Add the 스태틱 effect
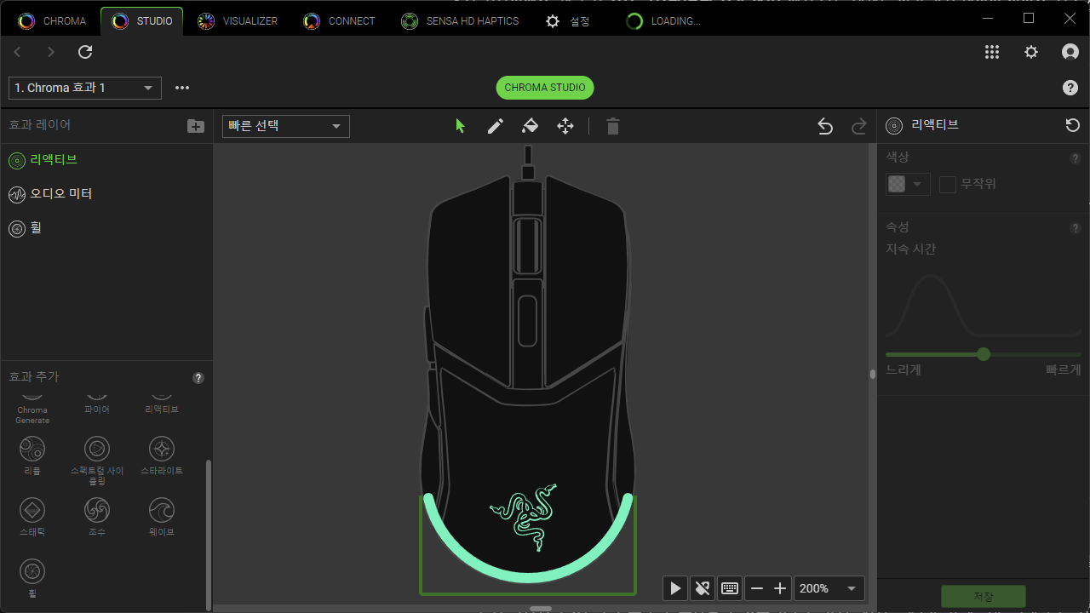This screenshot has height=613, width=1090. click(x=32, y=516)
